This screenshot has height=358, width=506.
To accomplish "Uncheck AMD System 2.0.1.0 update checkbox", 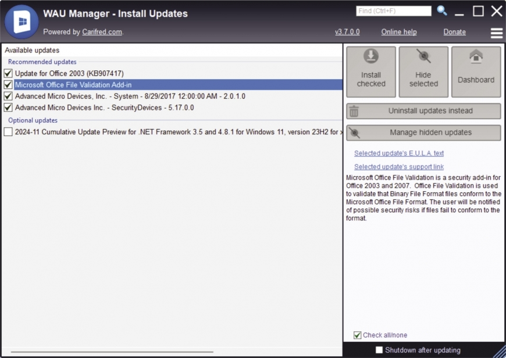I will tap(8, 96).
